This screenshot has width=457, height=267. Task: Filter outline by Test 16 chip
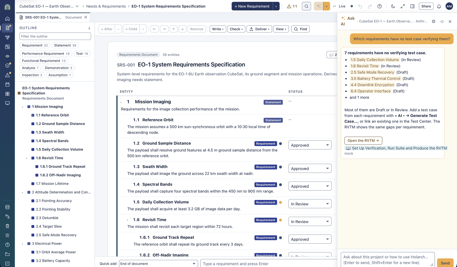tap(82, 54)
